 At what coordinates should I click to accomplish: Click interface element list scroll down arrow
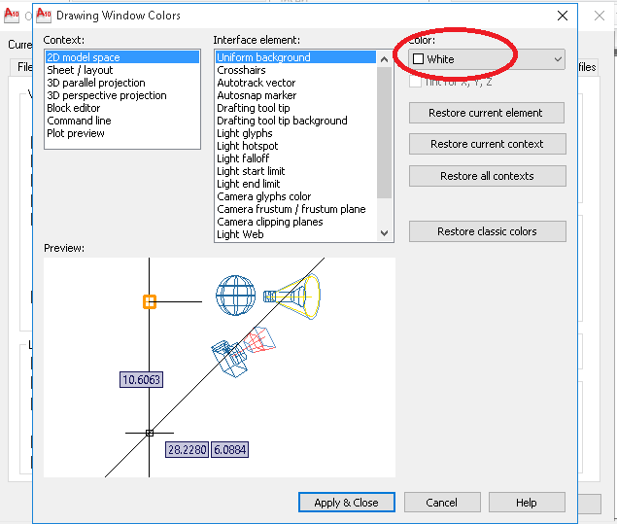click(385, 233)
